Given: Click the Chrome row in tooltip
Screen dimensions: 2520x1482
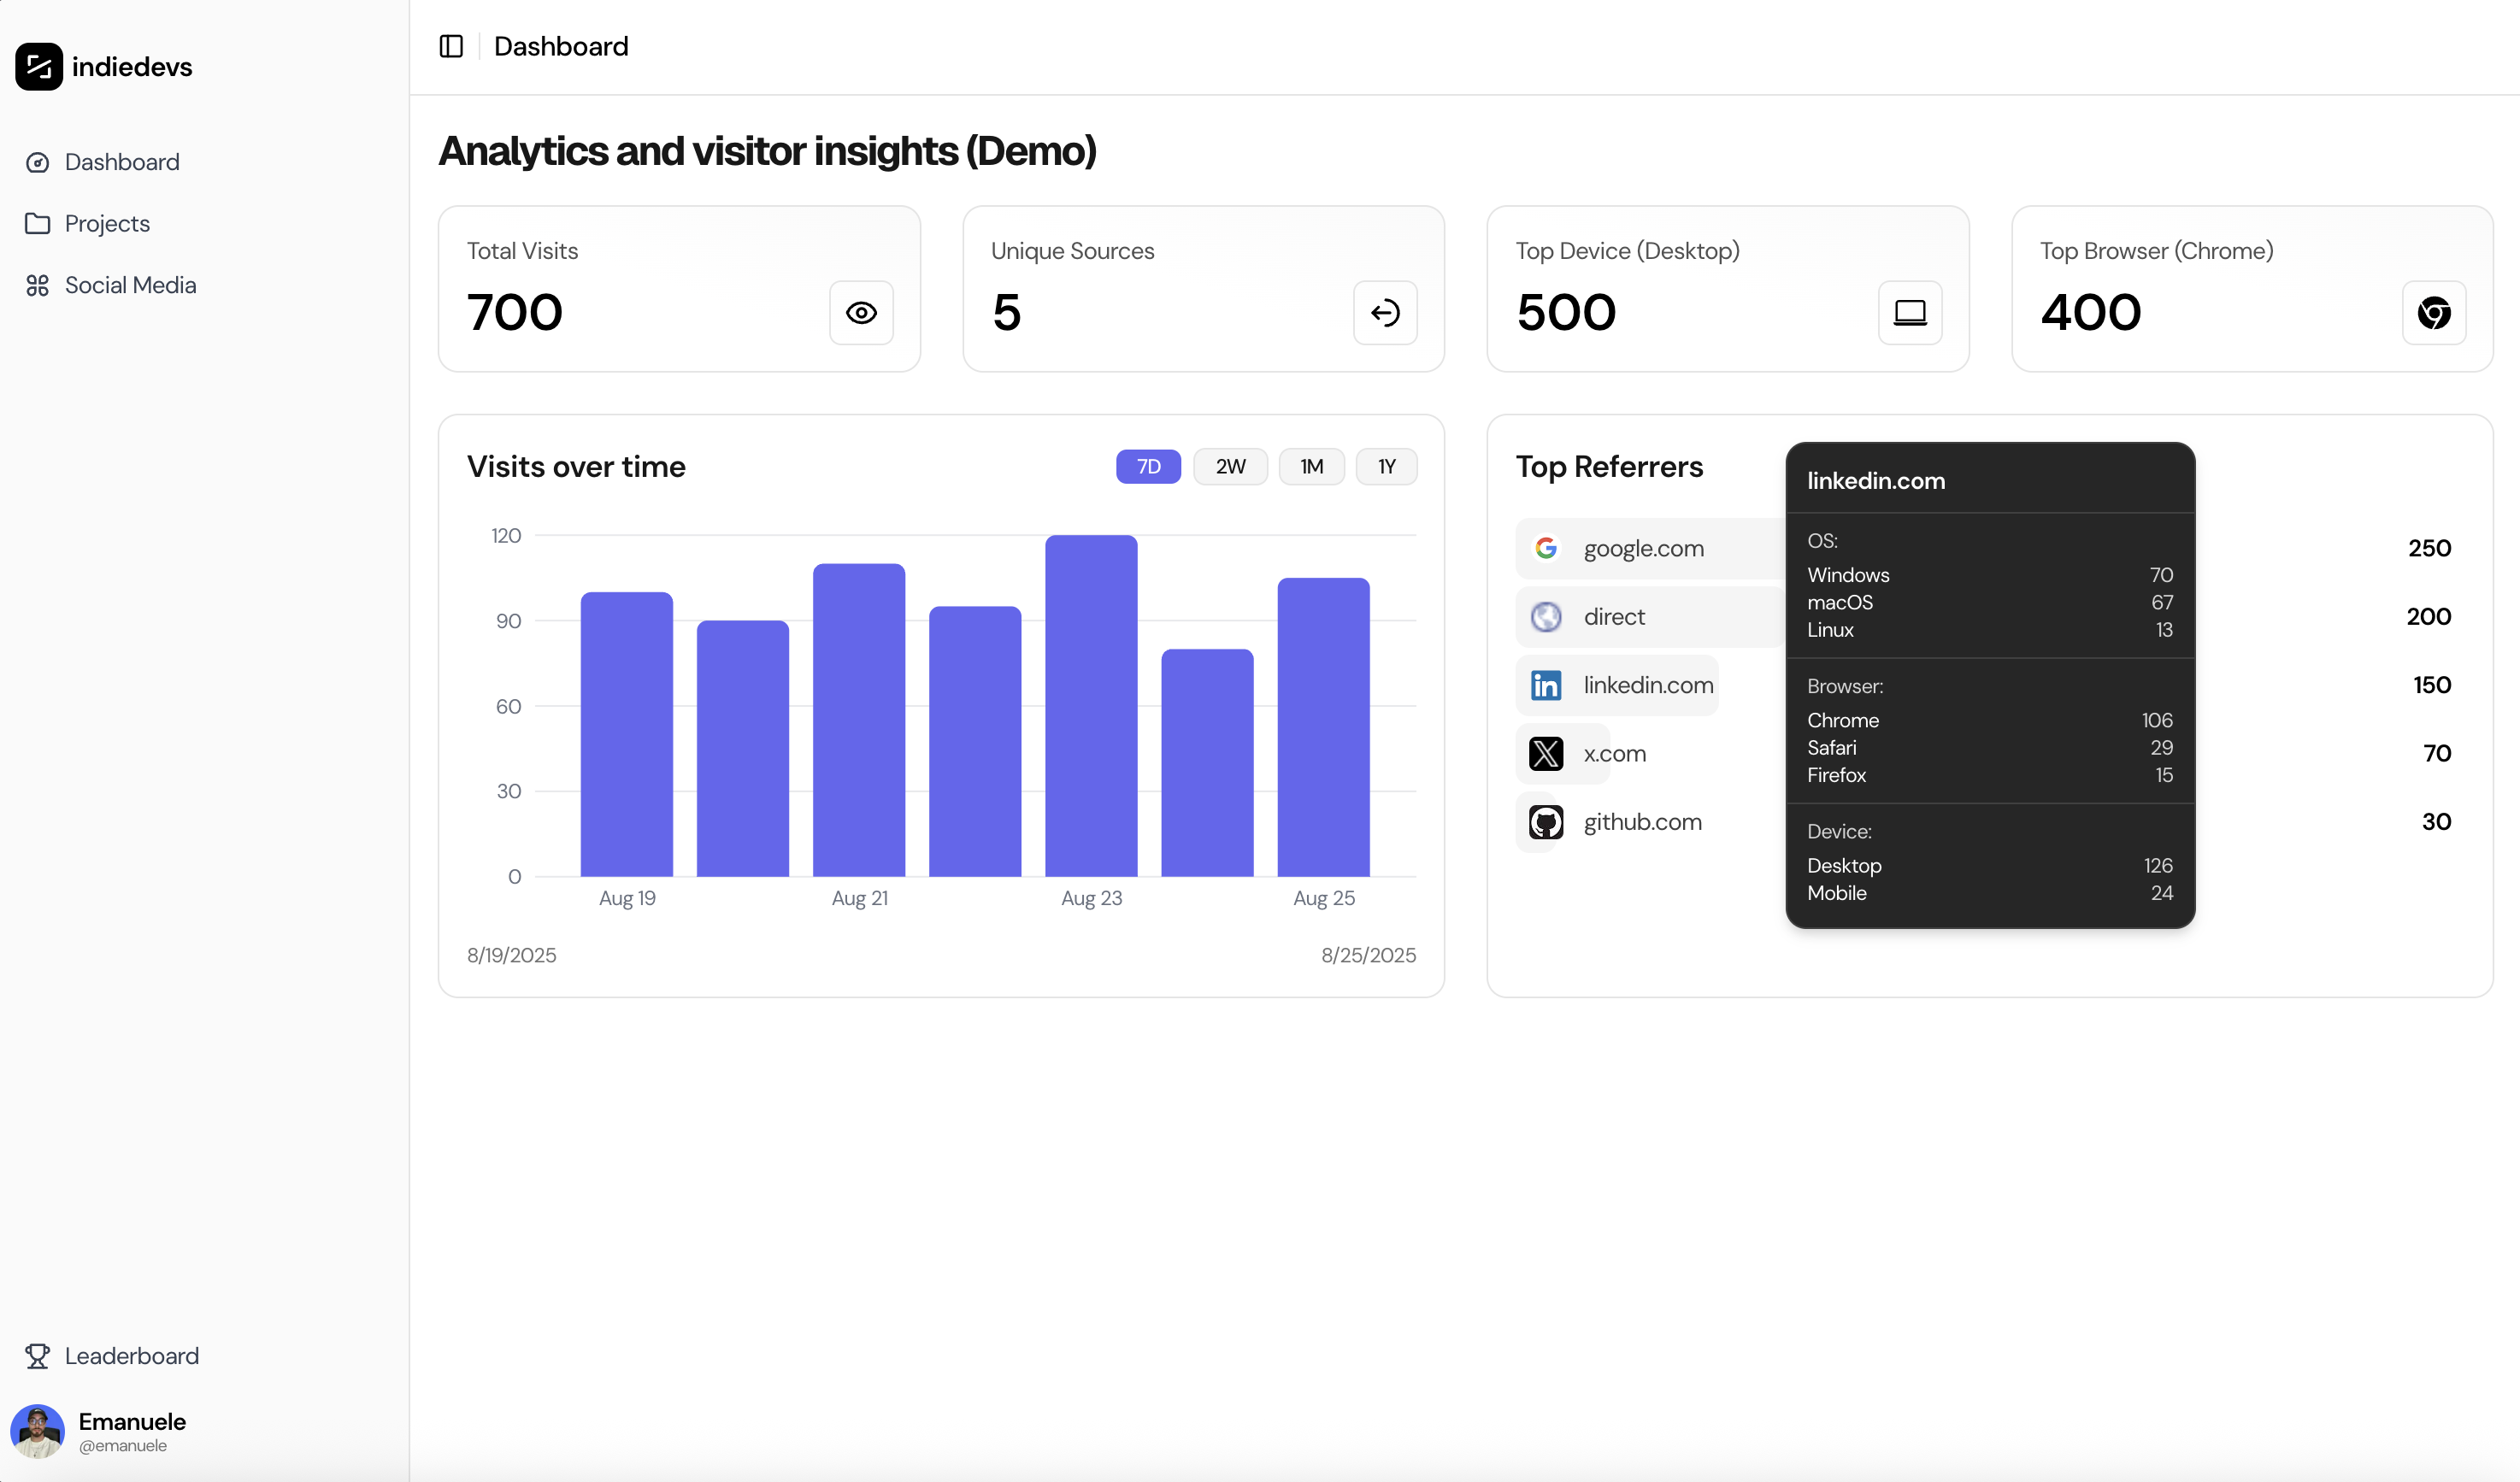Looking at the screenshot, I should tap(1990, 720).
